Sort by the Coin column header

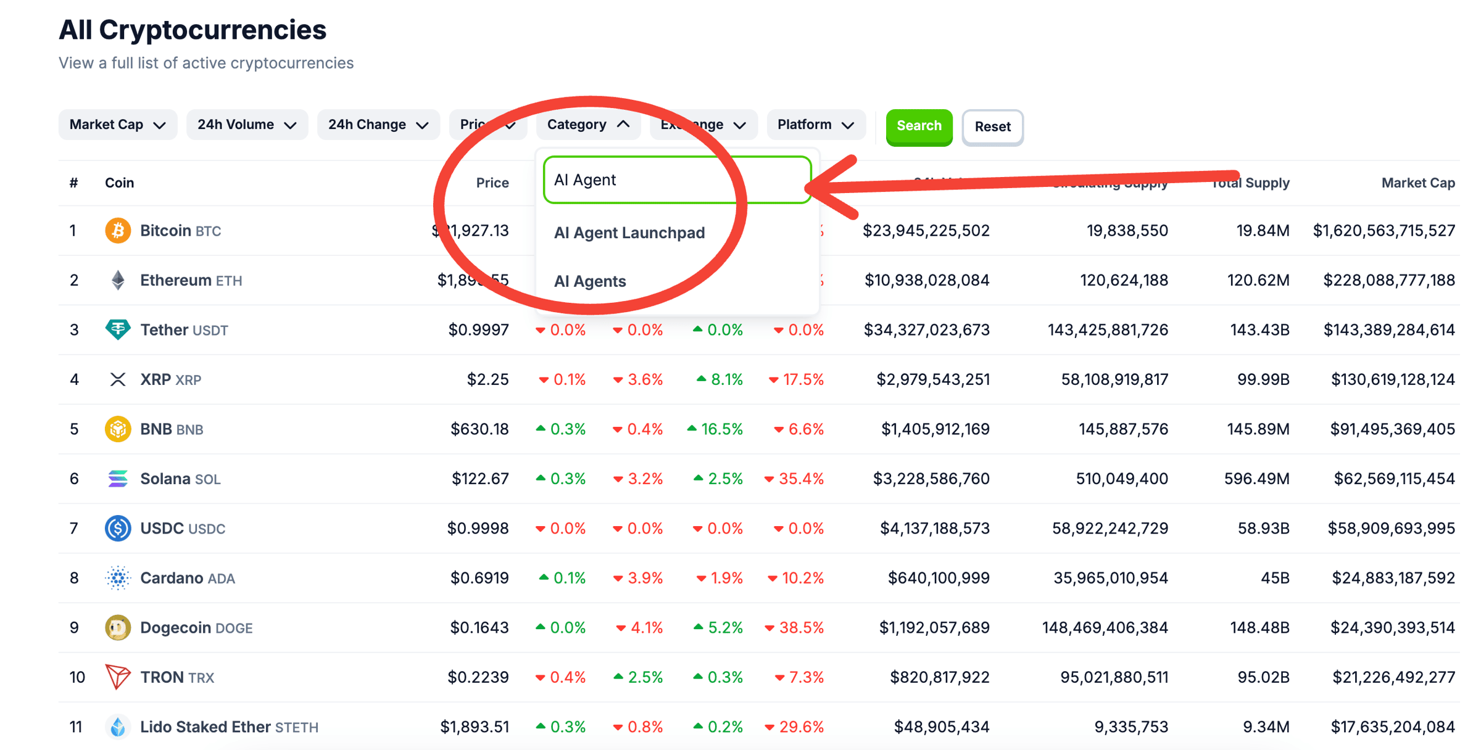[119, 183]
